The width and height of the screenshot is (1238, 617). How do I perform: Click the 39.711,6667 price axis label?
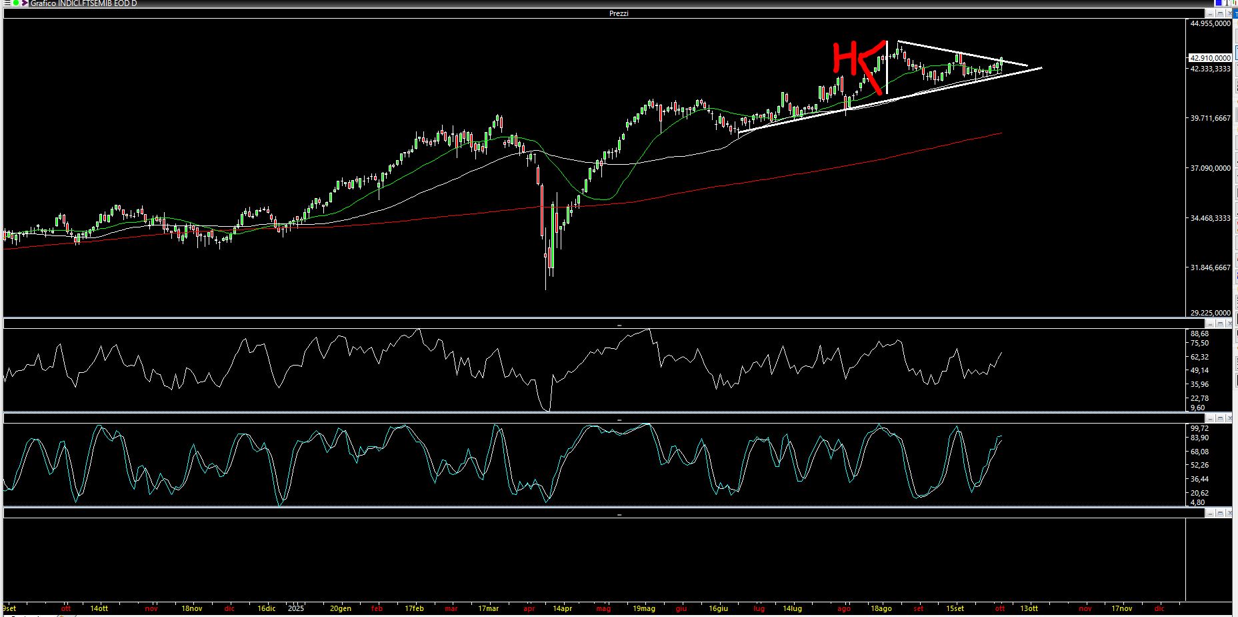click(1211, 118)
